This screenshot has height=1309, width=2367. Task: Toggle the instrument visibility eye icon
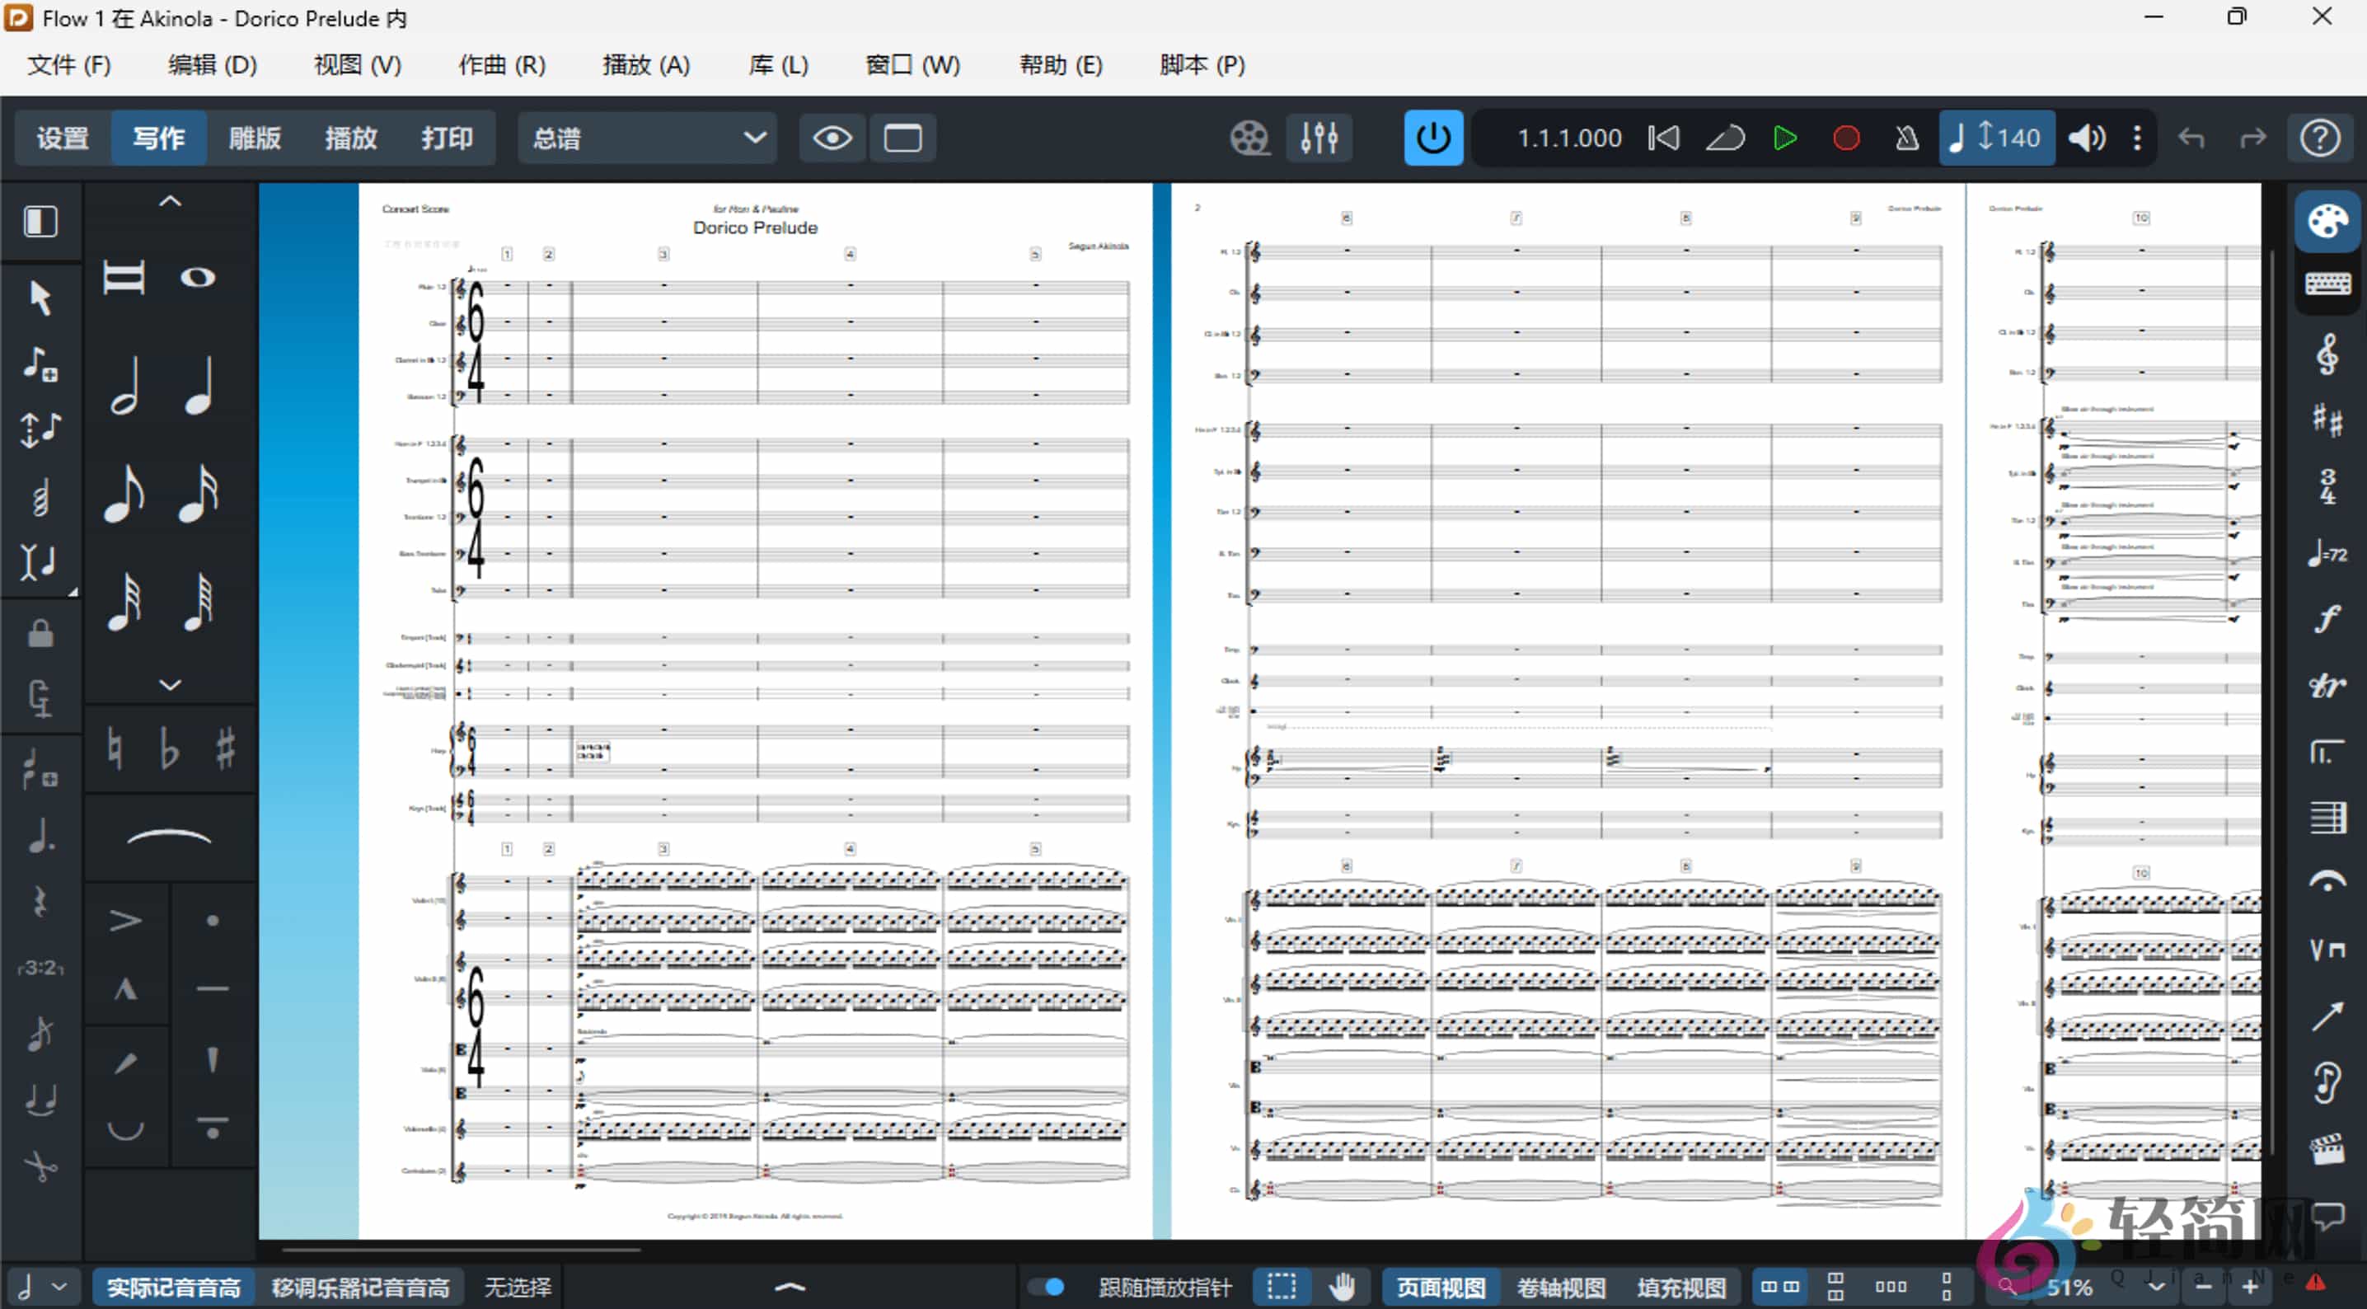(831, 137)
